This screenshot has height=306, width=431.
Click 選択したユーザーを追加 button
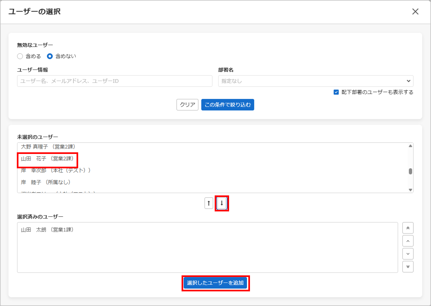tap(215, 283)
